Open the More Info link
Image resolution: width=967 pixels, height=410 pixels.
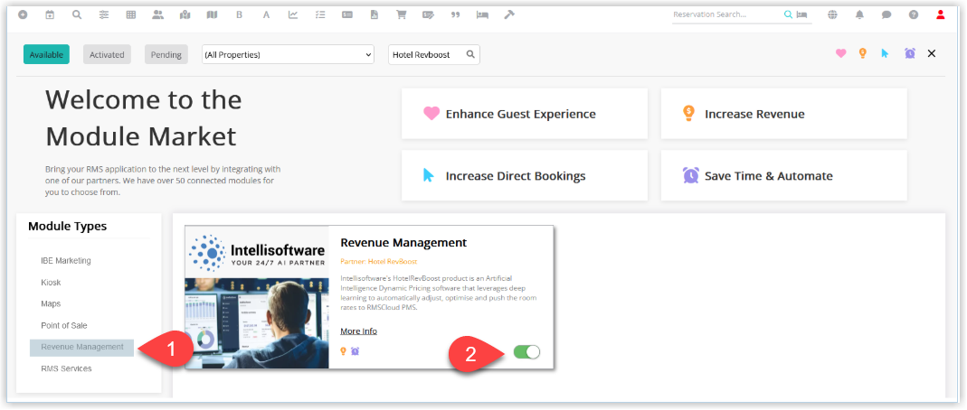click(x=358, y=331)
